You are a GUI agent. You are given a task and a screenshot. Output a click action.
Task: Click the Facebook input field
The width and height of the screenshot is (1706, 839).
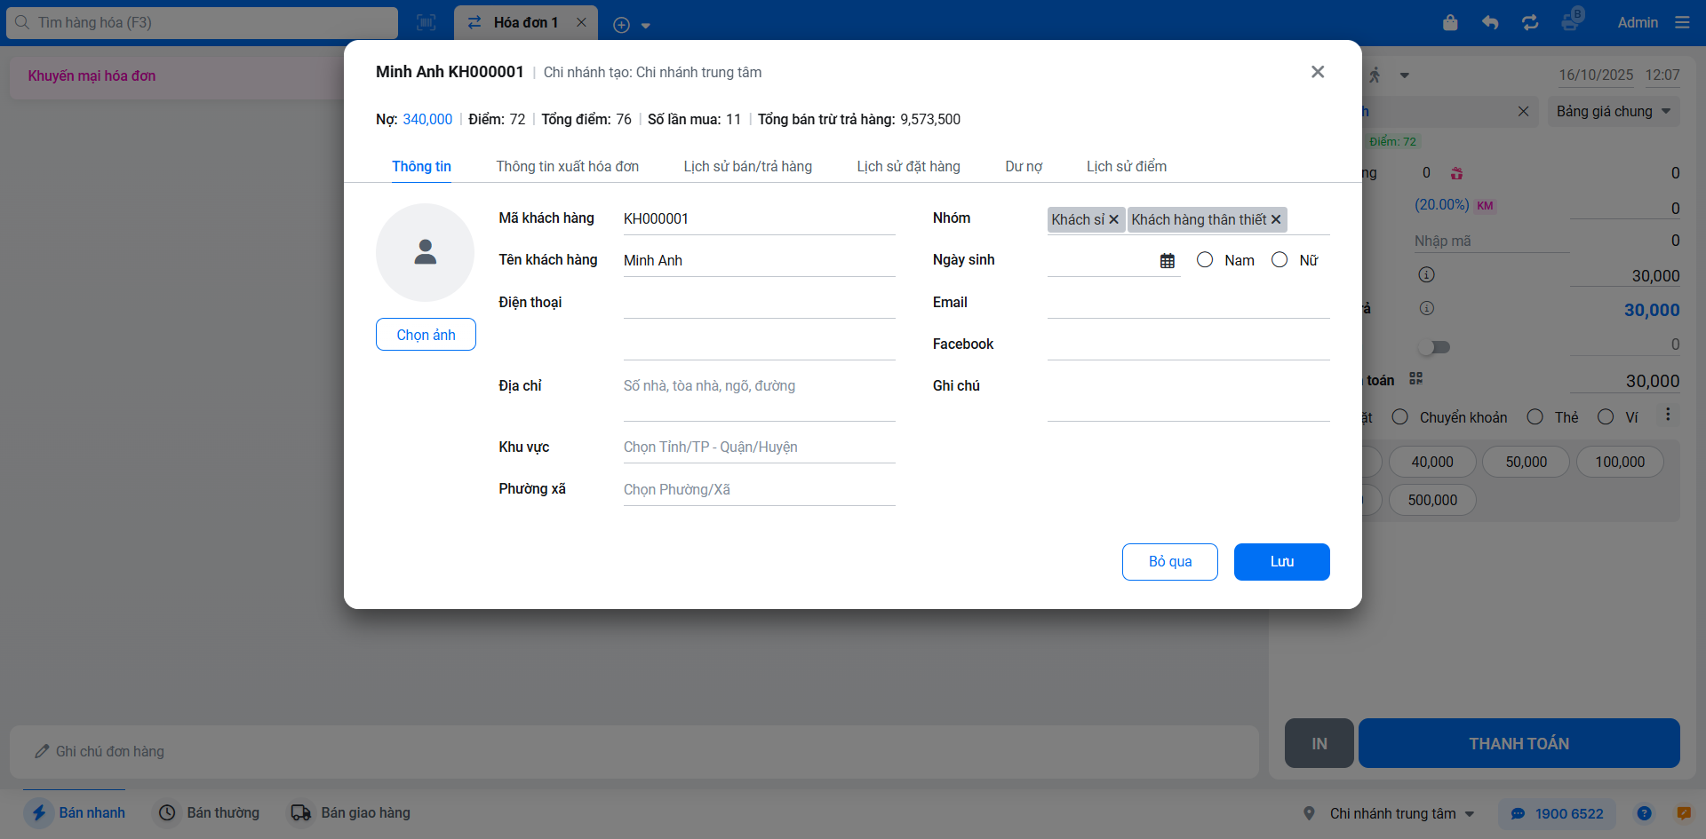pyautogui.click(x=1188, y=344)
